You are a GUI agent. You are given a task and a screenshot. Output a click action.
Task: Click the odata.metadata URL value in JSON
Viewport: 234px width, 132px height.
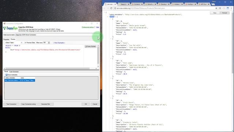pyautogui.click(x=153, y=15)
